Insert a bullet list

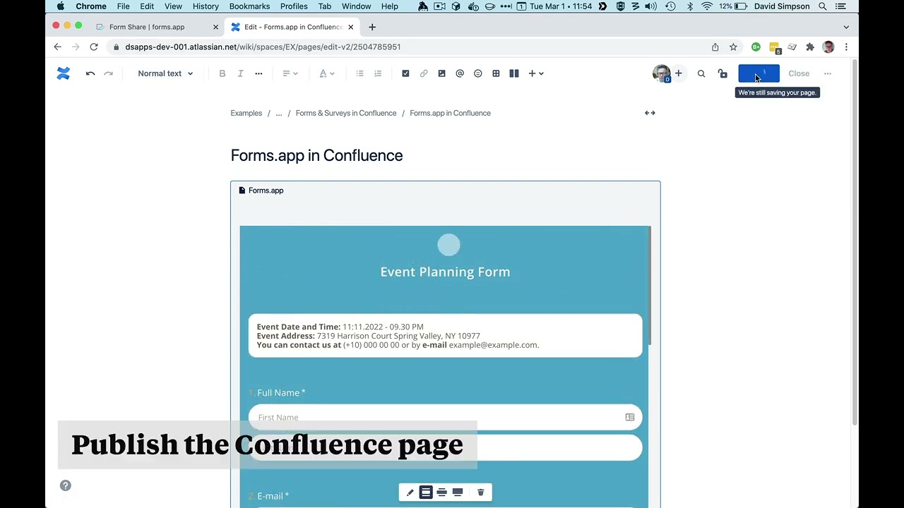359,73
